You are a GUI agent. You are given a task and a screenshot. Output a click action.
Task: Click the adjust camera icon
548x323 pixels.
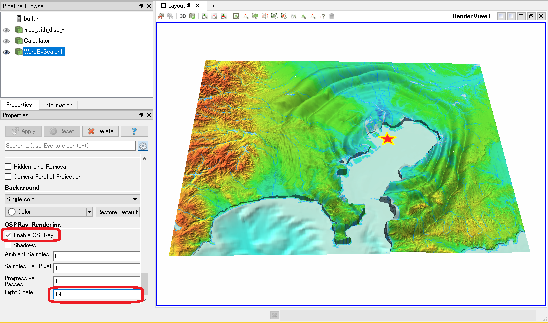tap(192, 16)
